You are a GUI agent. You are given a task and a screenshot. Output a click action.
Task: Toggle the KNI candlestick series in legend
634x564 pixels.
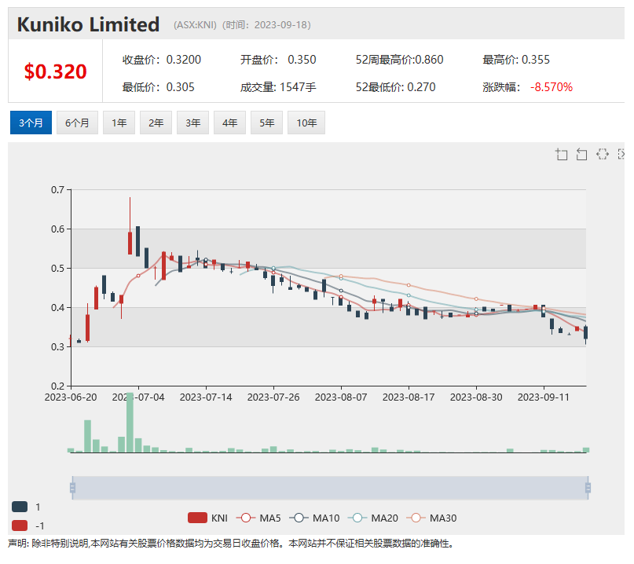(207, 518)
